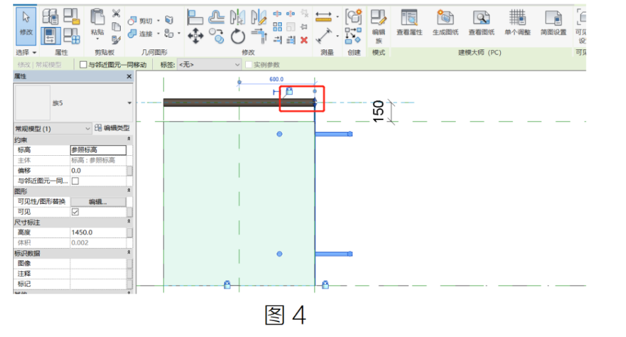Select the Copy tool with two circles

tap(216, 36)
